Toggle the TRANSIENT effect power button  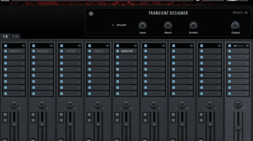point(117,51)
